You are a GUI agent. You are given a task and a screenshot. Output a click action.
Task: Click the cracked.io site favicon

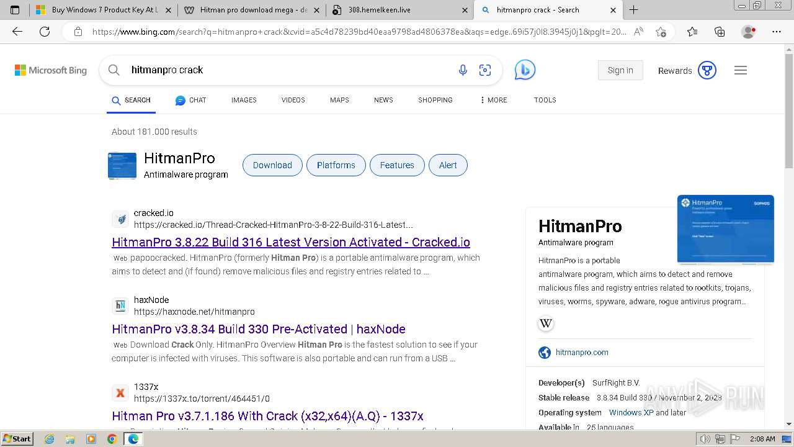[x=121, y=219]
